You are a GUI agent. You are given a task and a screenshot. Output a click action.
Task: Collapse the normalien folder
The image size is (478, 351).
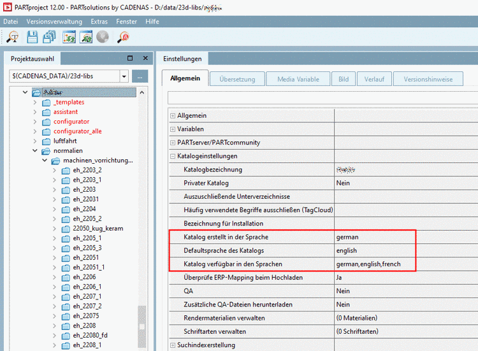coord(36,151)
